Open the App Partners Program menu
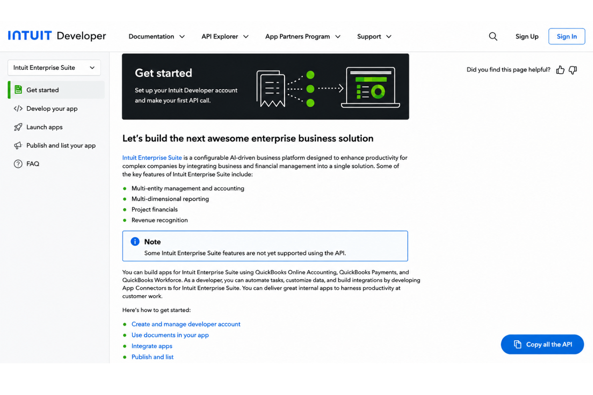The height and width of the screenshot is (395, 593). [303, 36]
